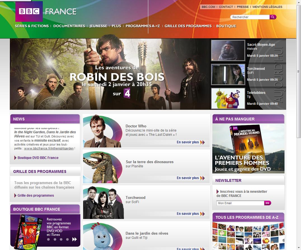The height and width of the screenshot is (250, 301).
Task: Open the Contact top link
Action: [x=226, y=7]
